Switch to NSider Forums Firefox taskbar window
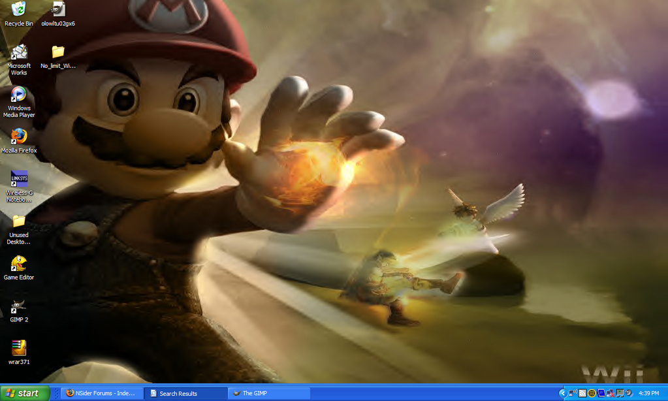Screen dimensions: 668x401 tap(101, 393)
